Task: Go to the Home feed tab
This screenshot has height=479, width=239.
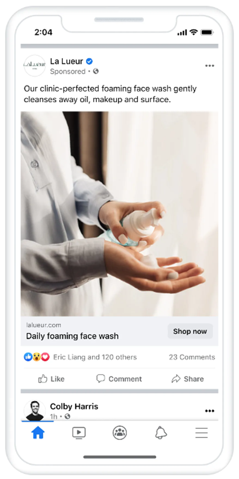Action: click(38, 433)
